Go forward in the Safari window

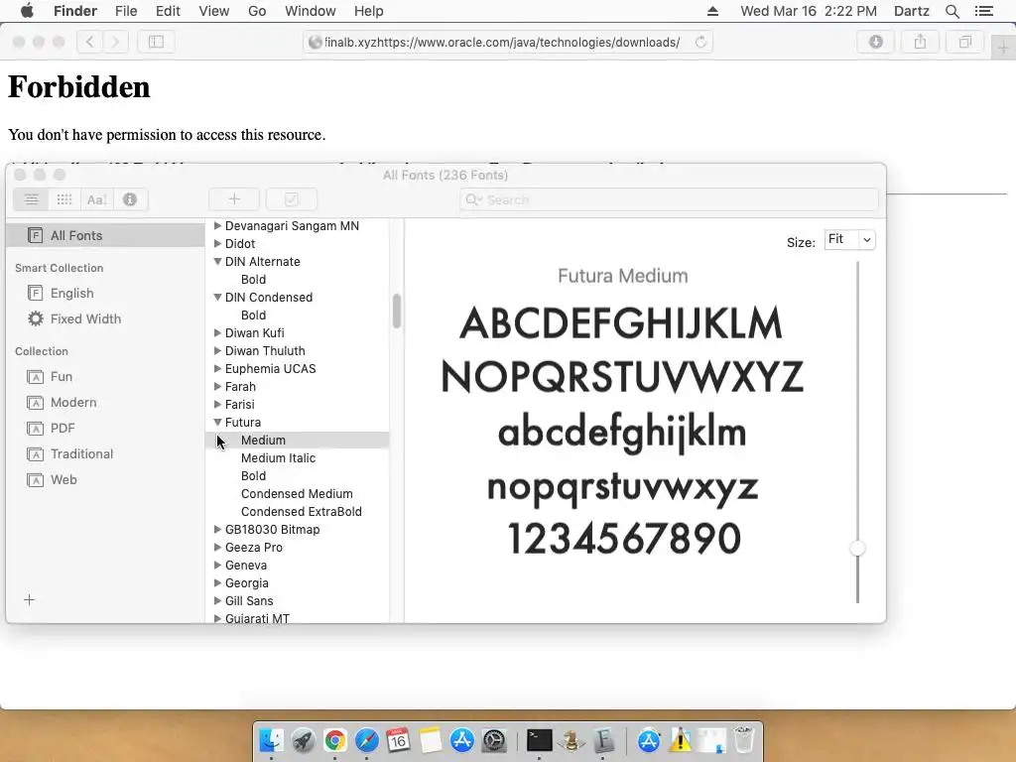(115, 42)
